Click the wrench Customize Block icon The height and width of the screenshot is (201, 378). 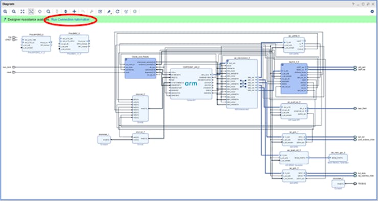coord(91,12)
